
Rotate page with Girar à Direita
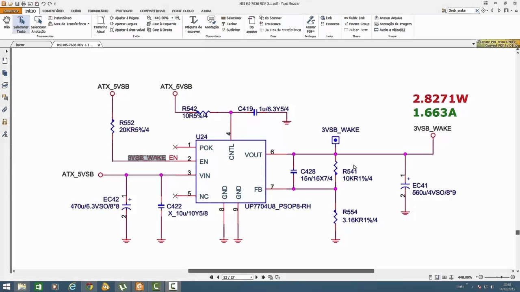160,30
